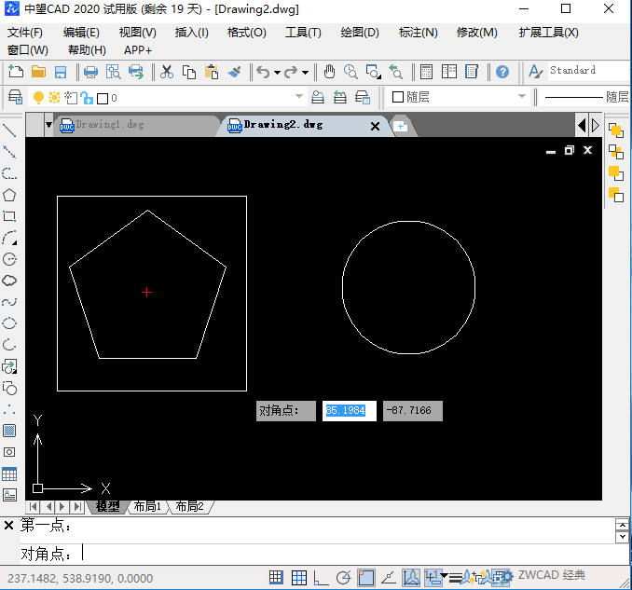Screen dimensions: 632x590
Task: Click the highlighted 85.1984 coordinate input
Action: [349, 411]
